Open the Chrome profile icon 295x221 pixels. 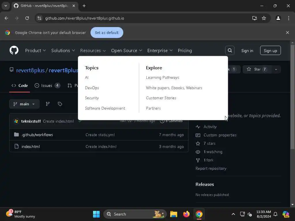click(278, 18)
